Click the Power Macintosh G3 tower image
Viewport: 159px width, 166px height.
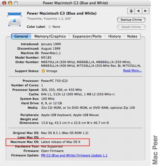15,19
